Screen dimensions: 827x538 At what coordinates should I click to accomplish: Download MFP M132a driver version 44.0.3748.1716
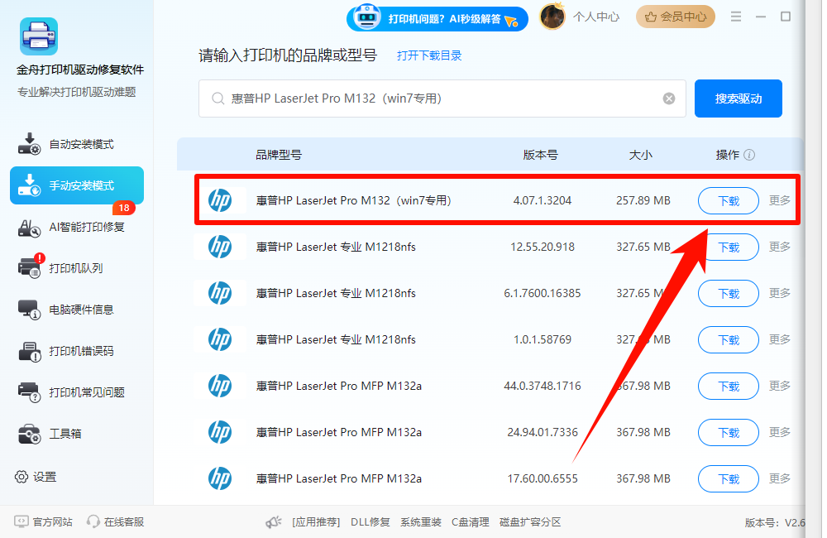click(x=729, y=387)
